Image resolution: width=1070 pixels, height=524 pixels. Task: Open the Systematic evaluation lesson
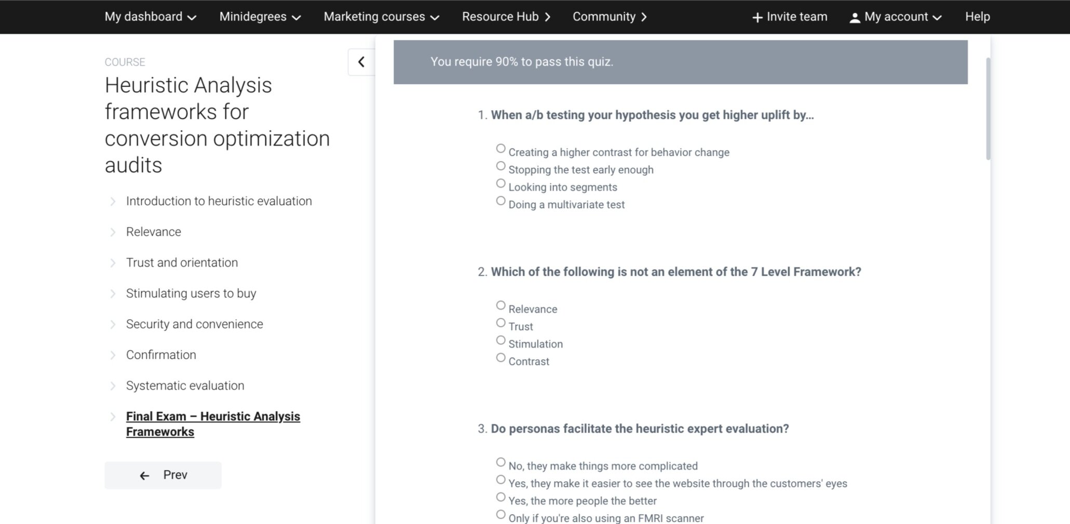185,386
